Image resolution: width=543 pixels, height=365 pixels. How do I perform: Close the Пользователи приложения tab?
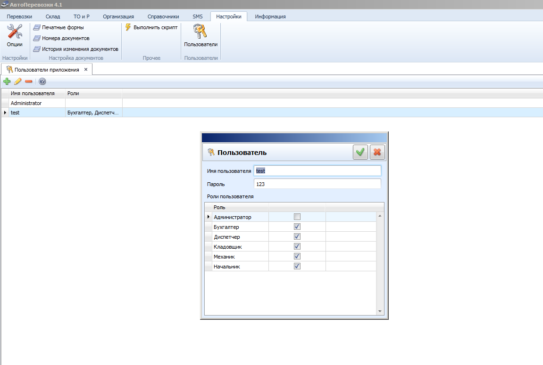pos(86,70)
